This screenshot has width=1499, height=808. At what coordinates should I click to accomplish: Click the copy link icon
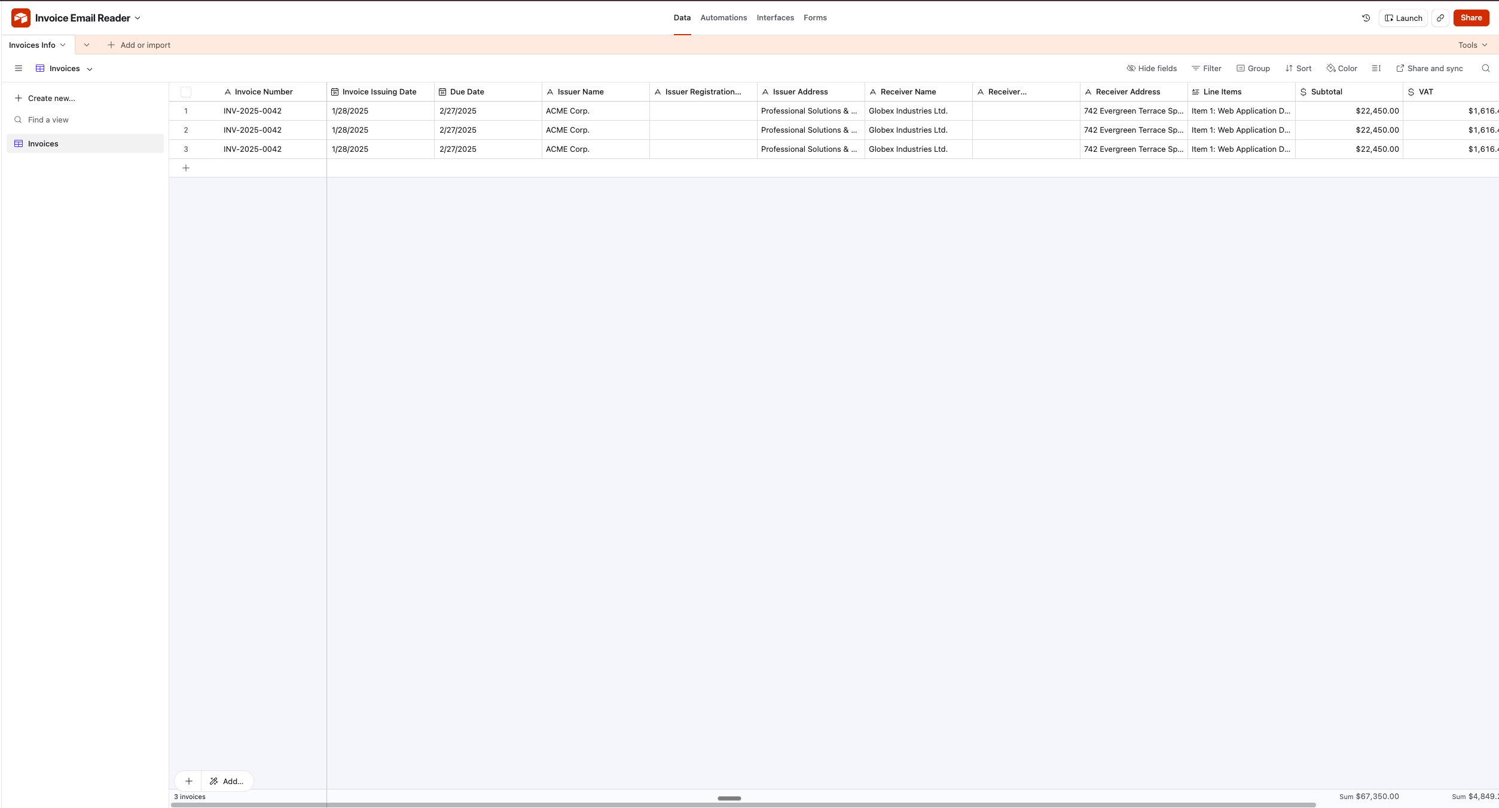(x=1440, y=18)
